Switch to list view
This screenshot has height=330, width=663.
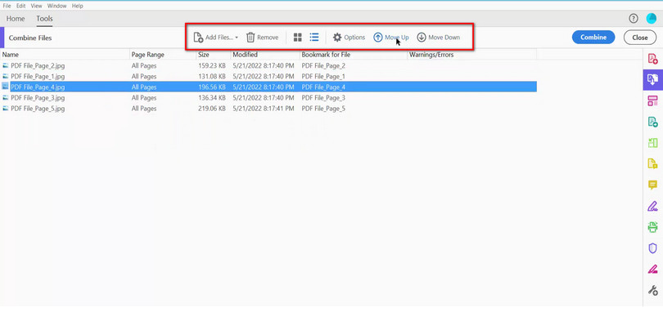[314, 38]
